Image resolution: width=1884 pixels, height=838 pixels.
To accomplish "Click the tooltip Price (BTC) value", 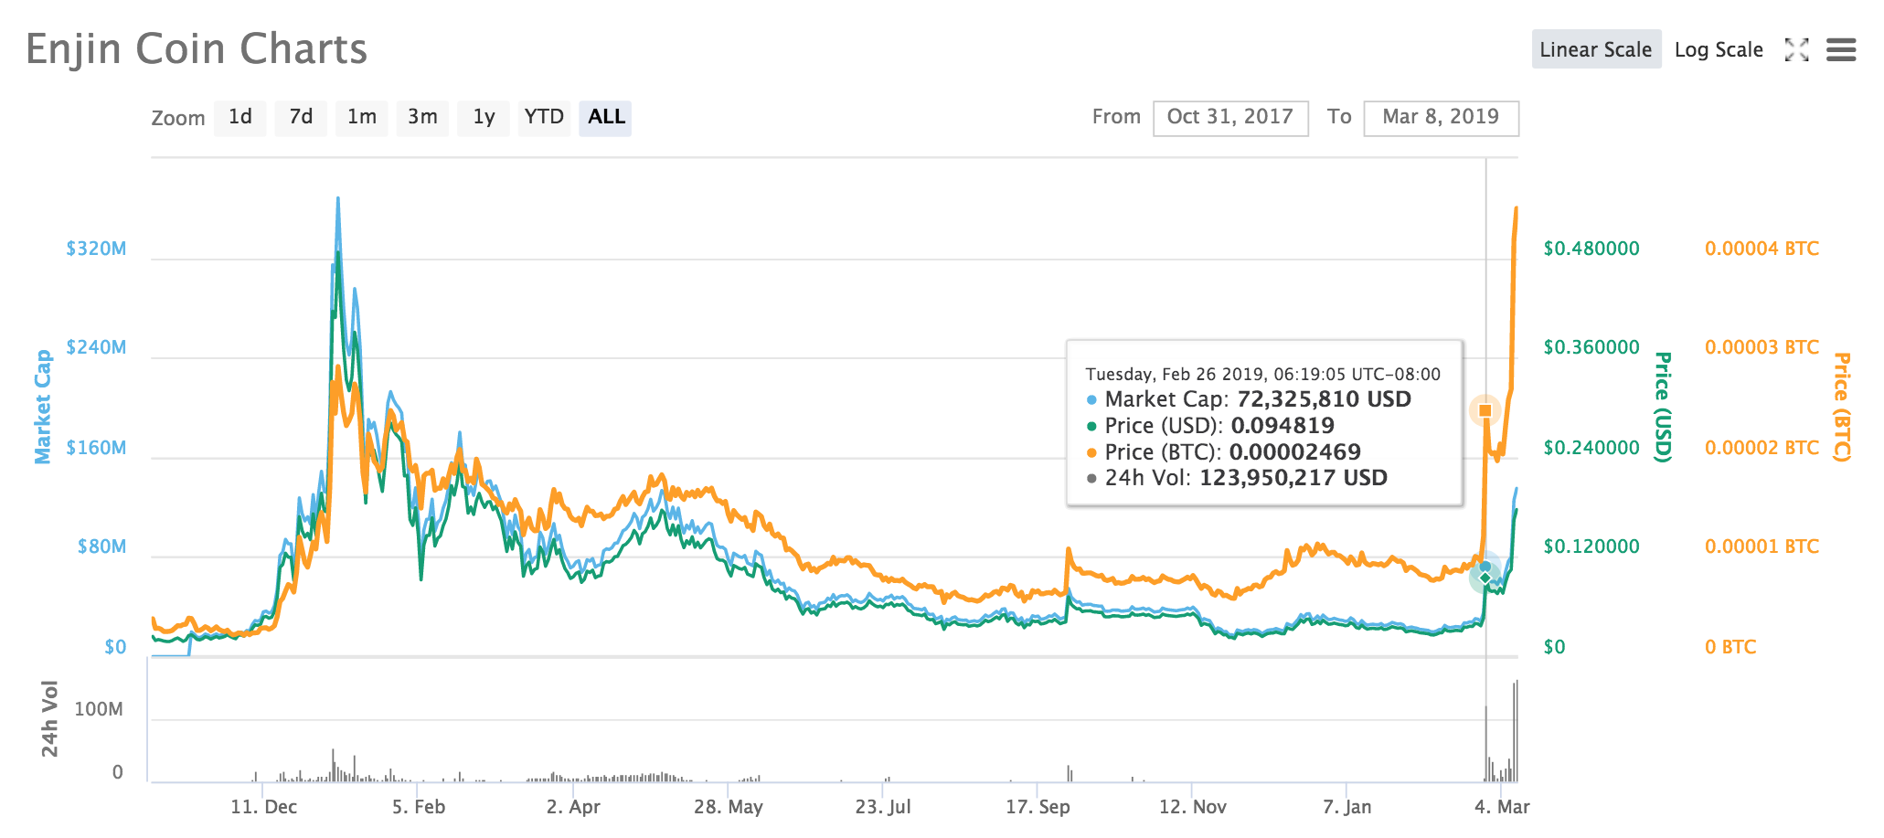I will click(1294, 452).
